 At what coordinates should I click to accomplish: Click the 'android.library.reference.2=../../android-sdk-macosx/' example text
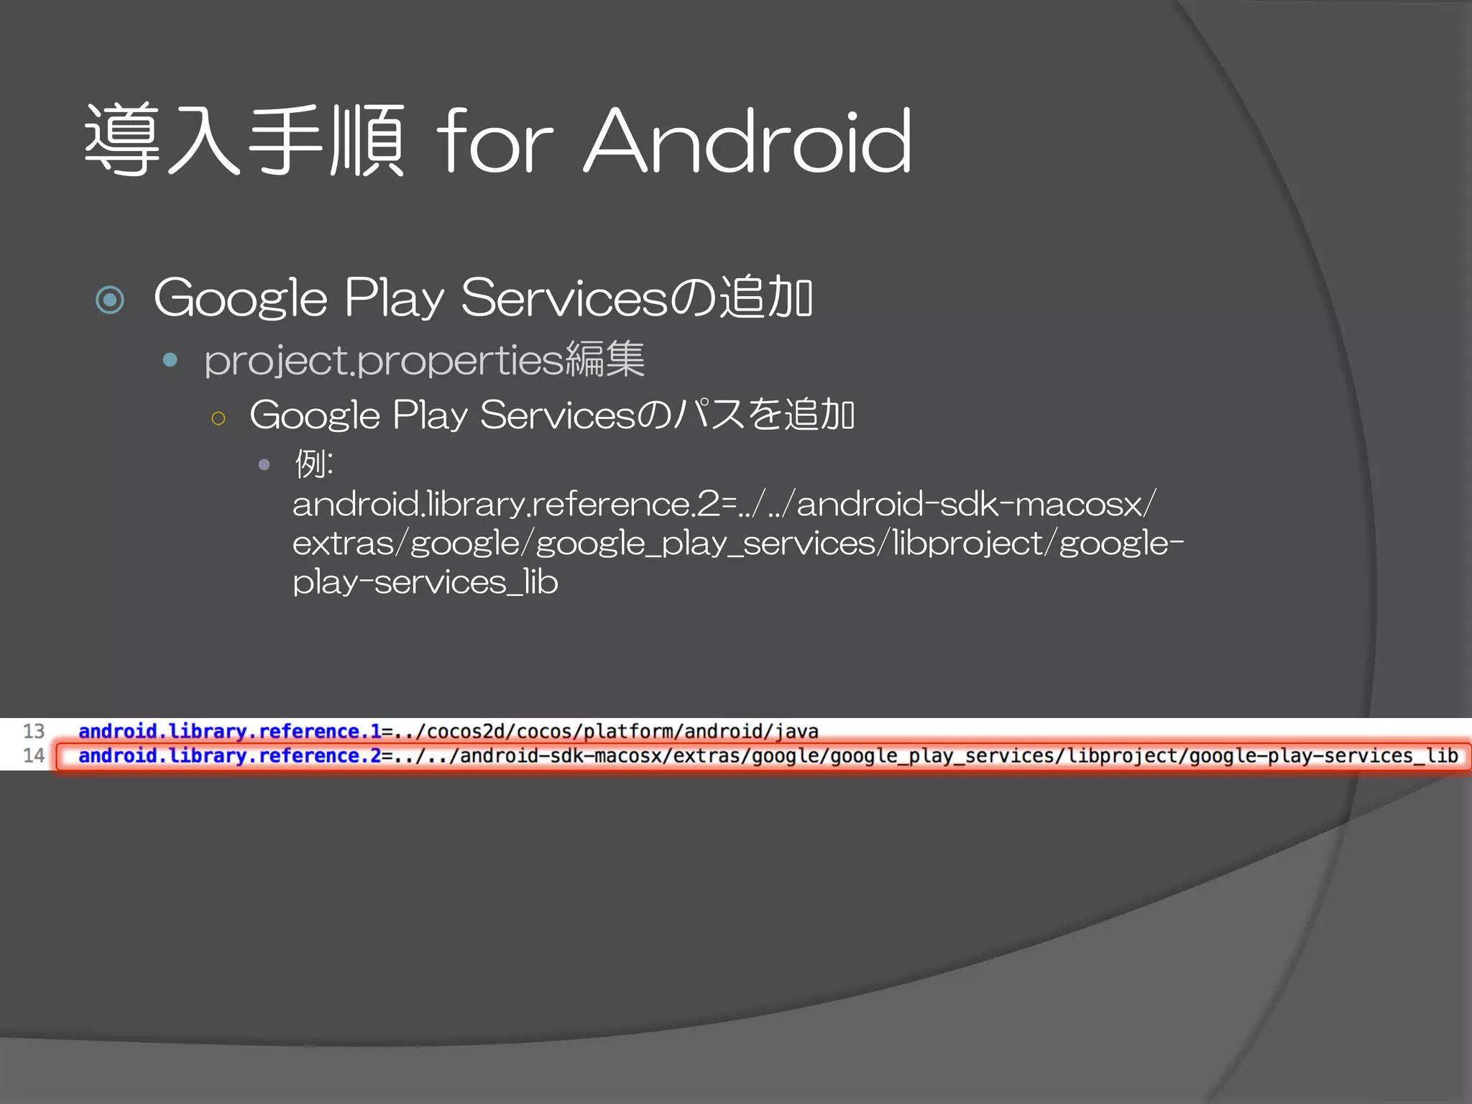[x=724, y=503]
